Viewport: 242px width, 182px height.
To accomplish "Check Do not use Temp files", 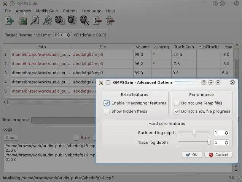I will [177, 103].
